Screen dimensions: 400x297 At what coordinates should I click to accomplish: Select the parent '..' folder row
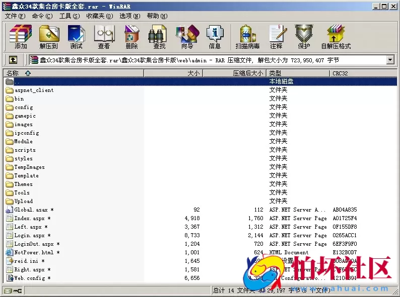[x=201, y=81]
